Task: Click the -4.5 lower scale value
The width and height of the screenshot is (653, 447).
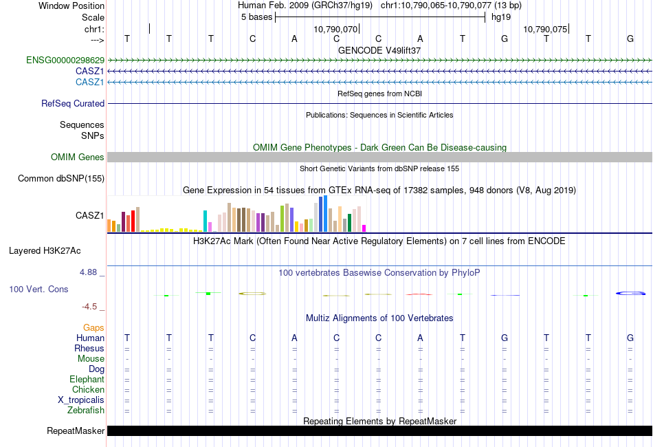Action: [89, 307]
